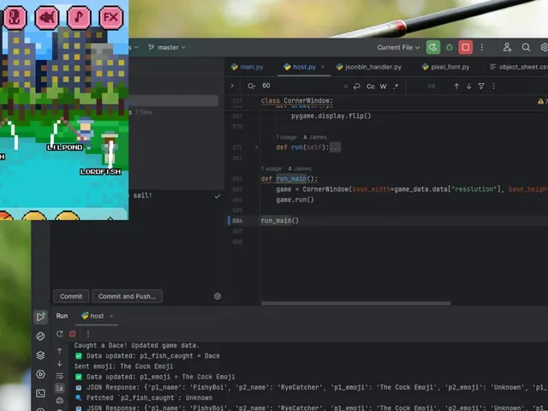Click the console scroll up arrow
This screenshot has height=411, width=548.
coord(59,350)
